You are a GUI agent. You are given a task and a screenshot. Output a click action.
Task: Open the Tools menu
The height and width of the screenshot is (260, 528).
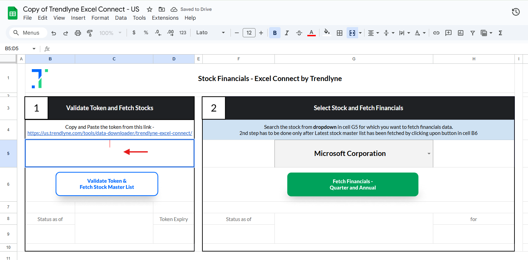(x=139, y=18)
